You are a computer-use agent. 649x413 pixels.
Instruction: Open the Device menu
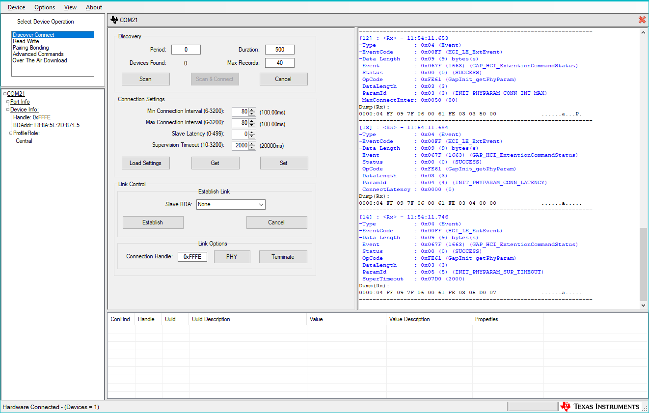tap(16, 7)
